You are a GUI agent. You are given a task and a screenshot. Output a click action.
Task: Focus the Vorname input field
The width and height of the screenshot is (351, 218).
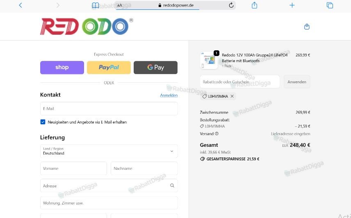point(73,169)
